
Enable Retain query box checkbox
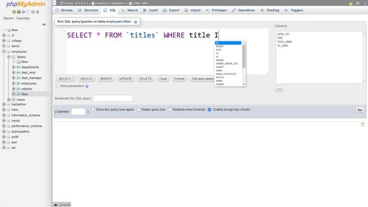(139, 110)
